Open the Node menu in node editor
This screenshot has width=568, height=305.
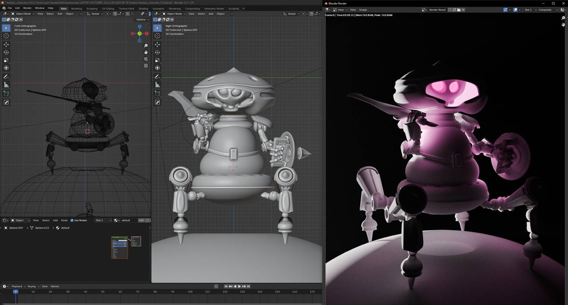(64, 220)
